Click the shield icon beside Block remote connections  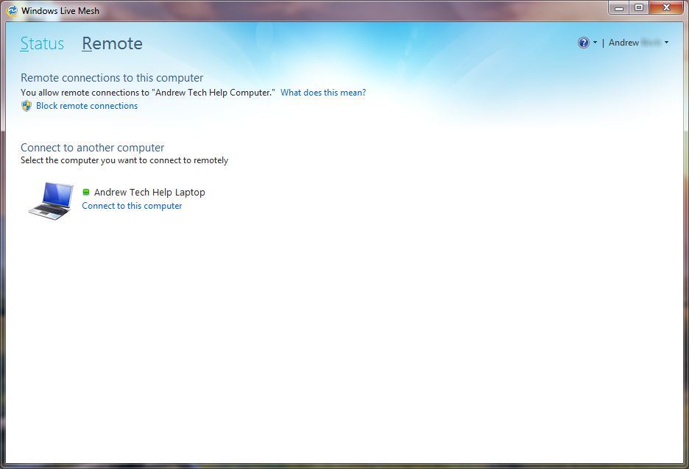point(26,106)
